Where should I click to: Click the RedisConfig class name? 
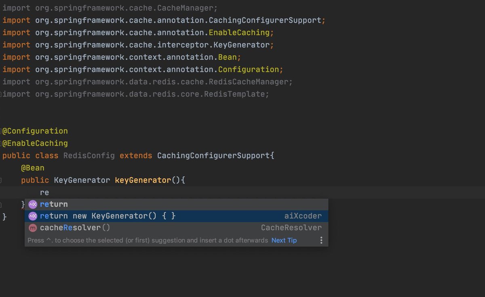(x=89, y=156)
